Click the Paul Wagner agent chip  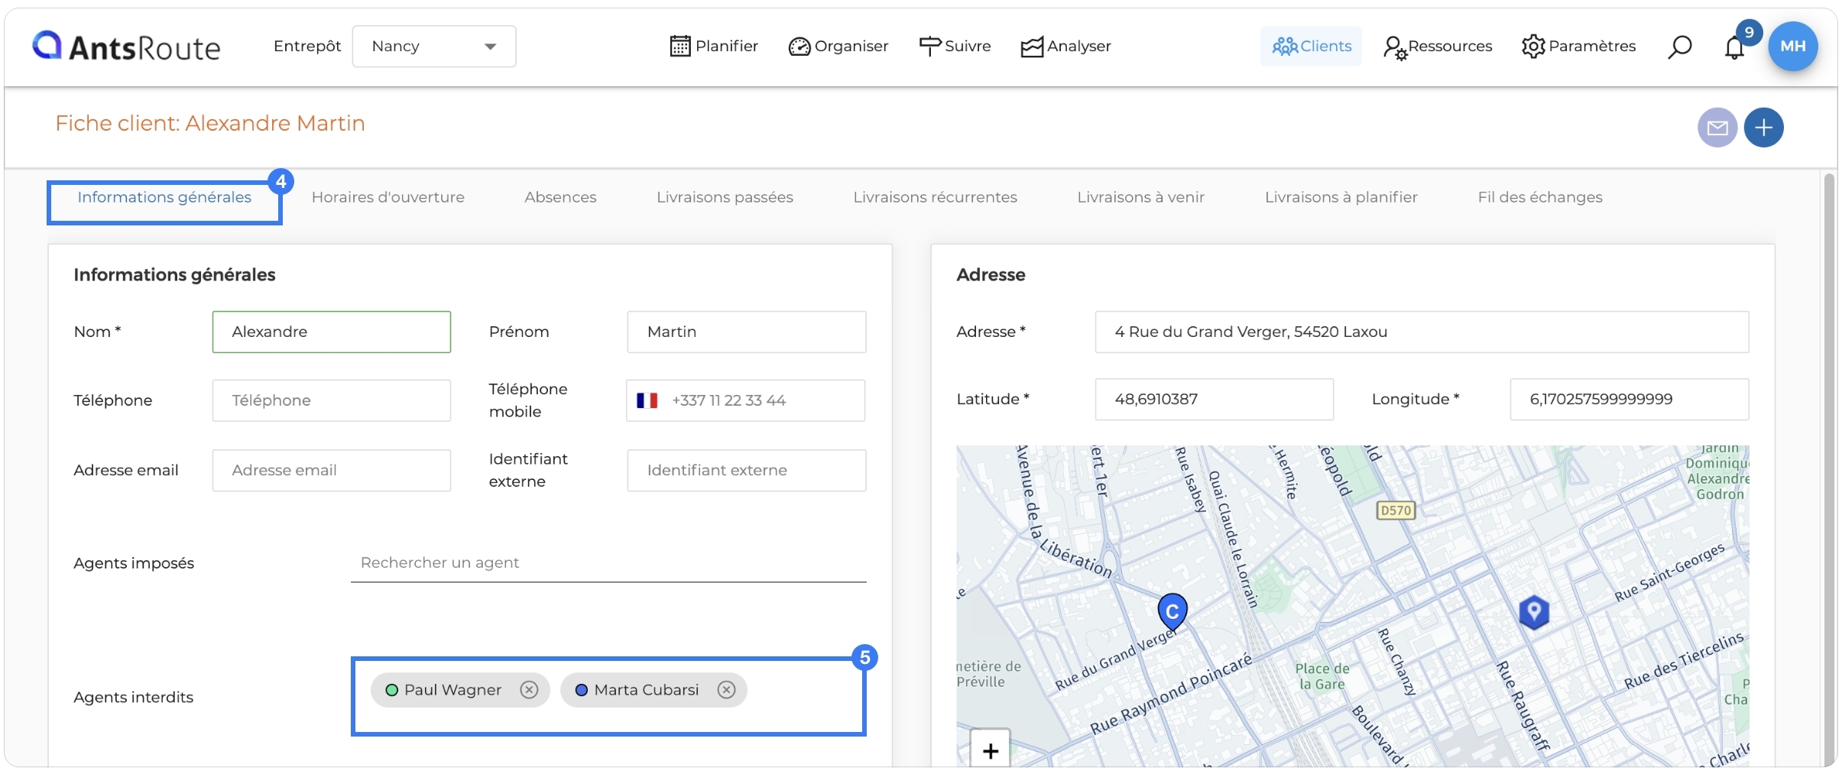[x=460, y=690]
